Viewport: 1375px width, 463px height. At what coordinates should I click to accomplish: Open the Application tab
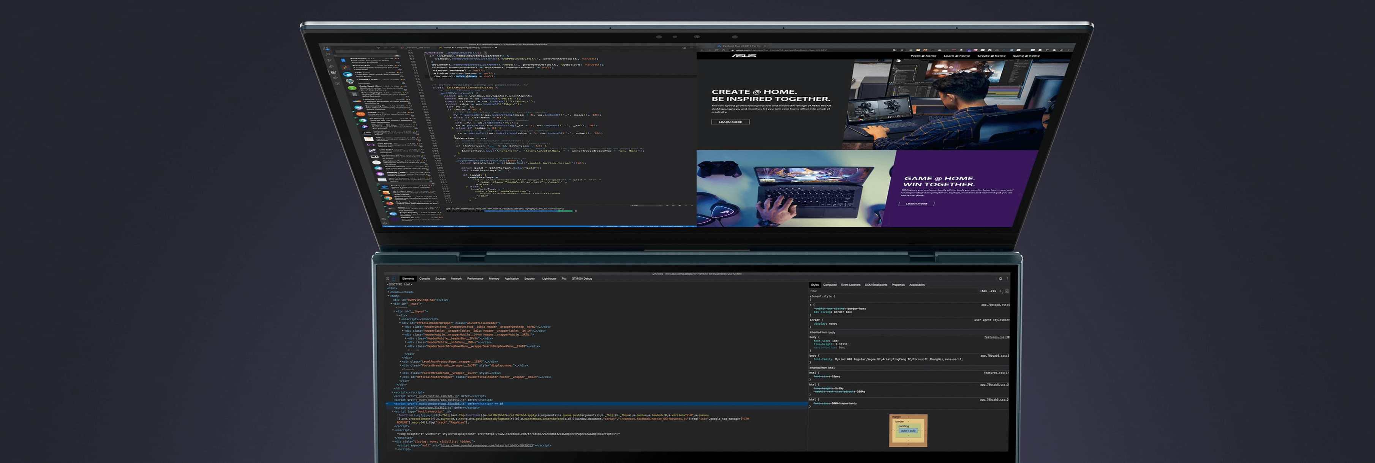tap(512, 279)
